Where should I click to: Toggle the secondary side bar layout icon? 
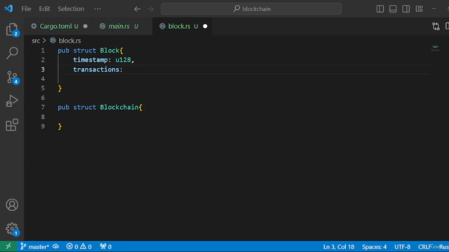point(406,9)
